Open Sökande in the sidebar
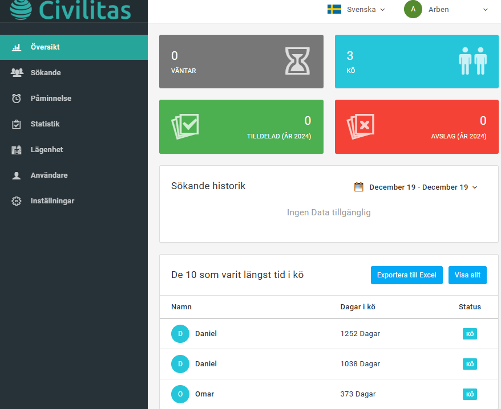Image resolution: width=501 pixels, height=409 pixels. (46, 73)
